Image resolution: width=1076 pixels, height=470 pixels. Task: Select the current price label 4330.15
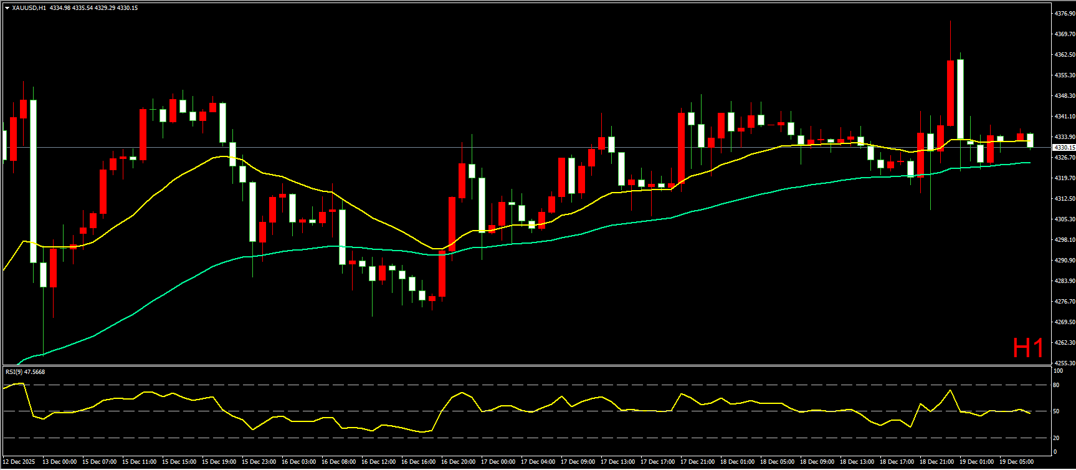[x=1064, y=148]
